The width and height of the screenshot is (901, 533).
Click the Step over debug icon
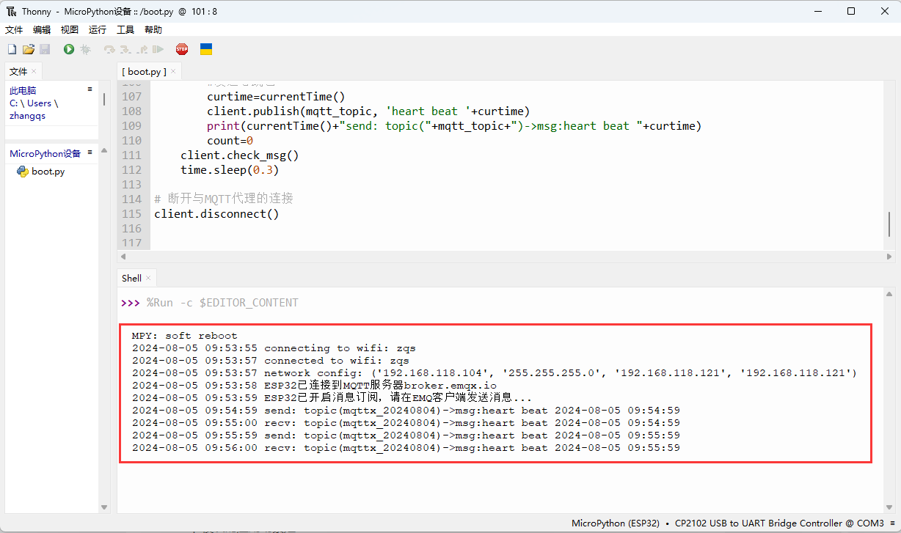click(109, 49)
